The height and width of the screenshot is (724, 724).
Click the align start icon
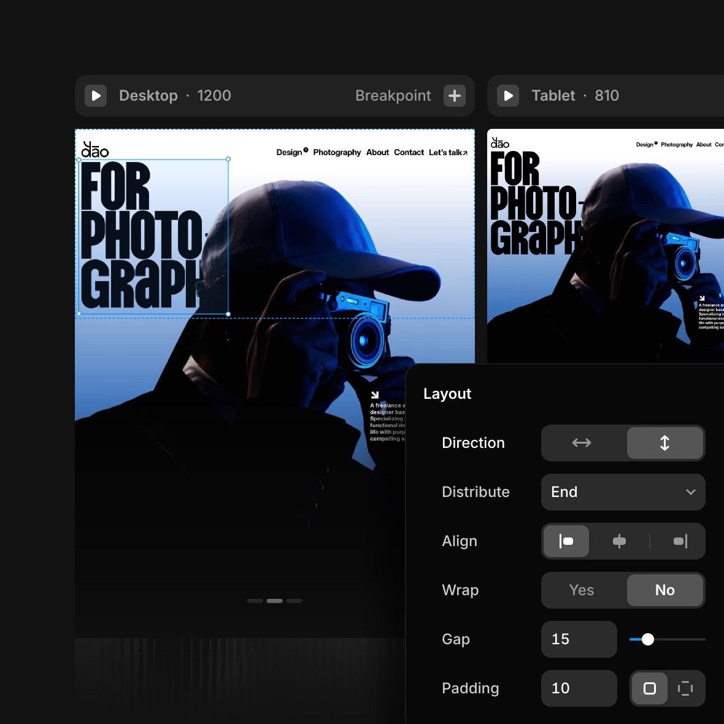566,541
